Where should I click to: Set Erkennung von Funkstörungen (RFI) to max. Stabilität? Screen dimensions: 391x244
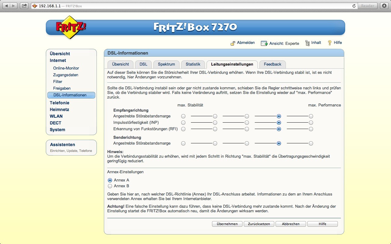(183, 129)
